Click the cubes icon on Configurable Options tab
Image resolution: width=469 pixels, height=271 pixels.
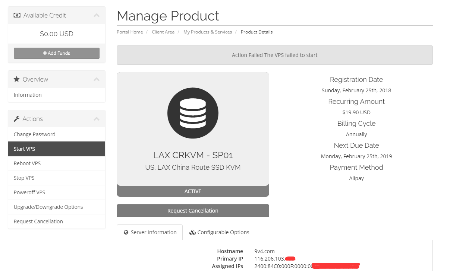192,232
